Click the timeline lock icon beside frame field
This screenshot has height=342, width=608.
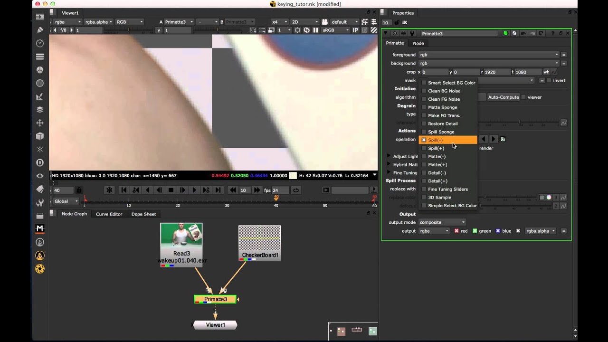[x=79, y=190]
